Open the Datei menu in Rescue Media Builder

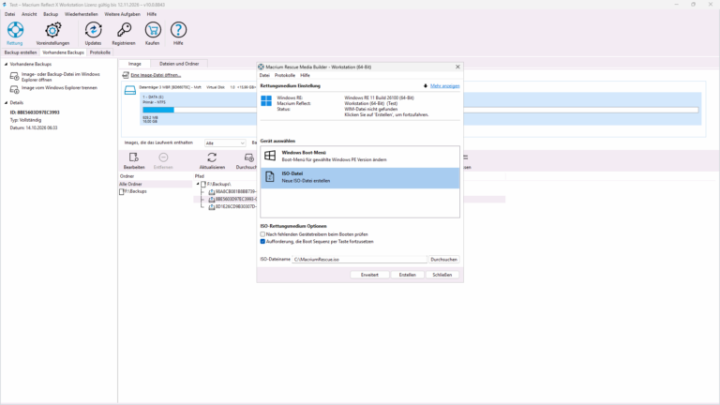(x=264, y=75)
